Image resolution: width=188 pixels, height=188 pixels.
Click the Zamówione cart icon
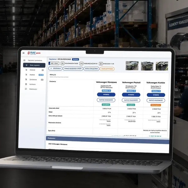pos(26,79)
